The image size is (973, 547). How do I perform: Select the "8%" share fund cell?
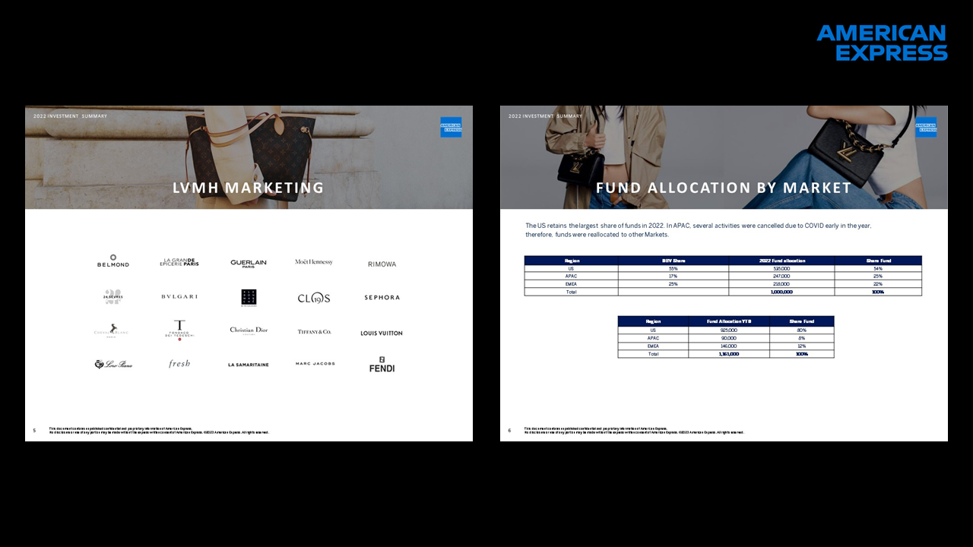[x=802, y=338]
